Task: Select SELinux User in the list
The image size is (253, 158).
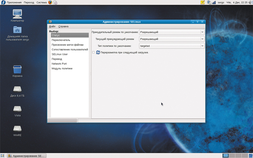Action: pos(70,54)
